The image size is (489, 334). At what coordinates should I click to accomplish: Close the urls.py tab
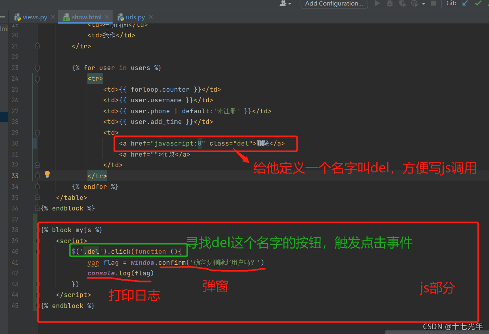click(x=150, y=17)
